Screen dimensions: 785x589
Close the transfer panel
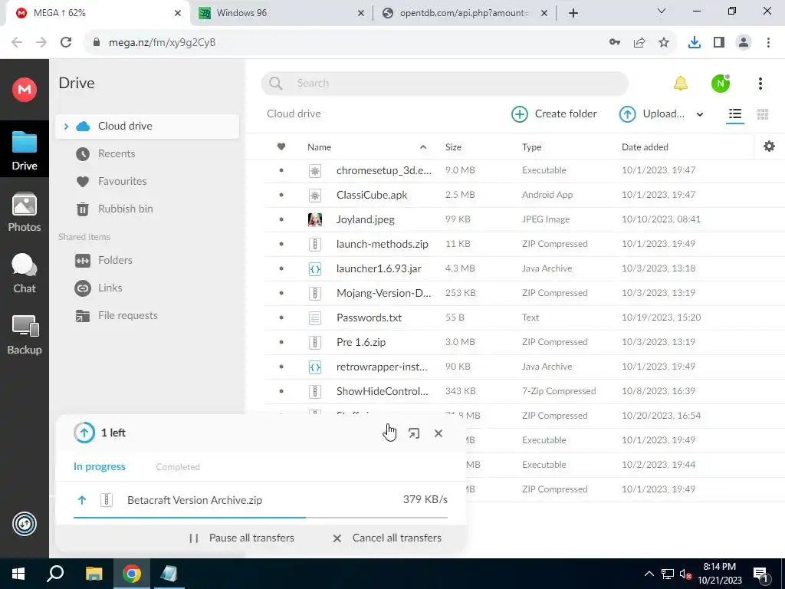[x=438, y=433]
